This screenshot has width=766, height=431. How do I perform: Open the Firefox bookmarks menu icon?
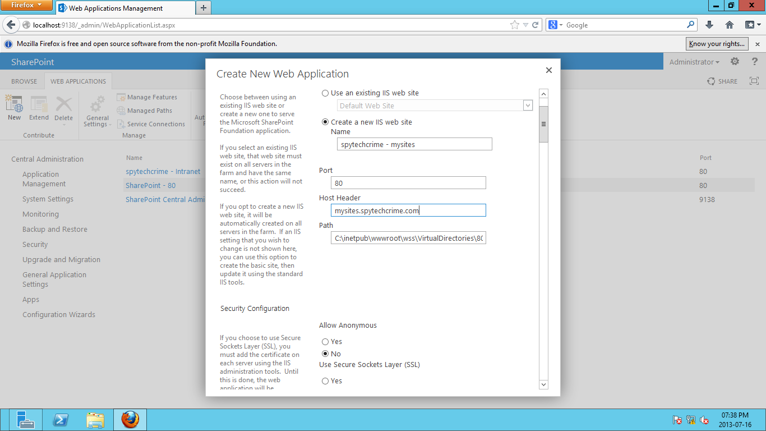752,25
